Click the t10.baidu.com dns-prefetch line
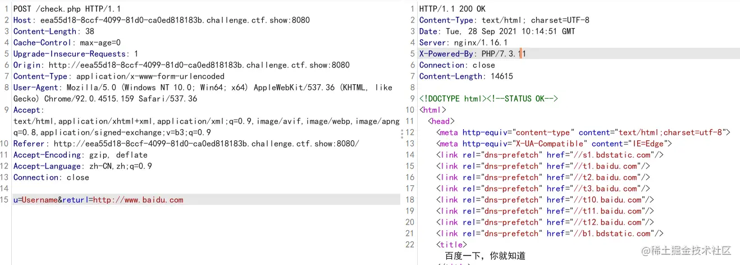Image resolution: width=740 pixels, height=265 pixels. [x=545, y=200]
